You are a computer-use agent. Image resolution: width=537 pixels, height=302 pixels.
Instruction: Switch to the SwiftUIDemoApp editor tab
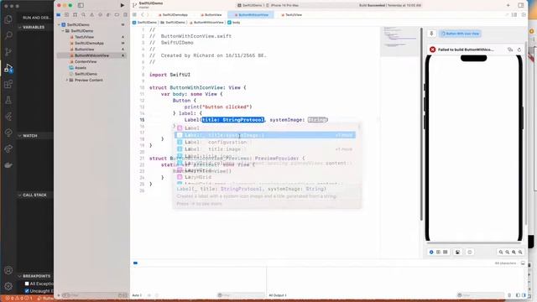173,15
